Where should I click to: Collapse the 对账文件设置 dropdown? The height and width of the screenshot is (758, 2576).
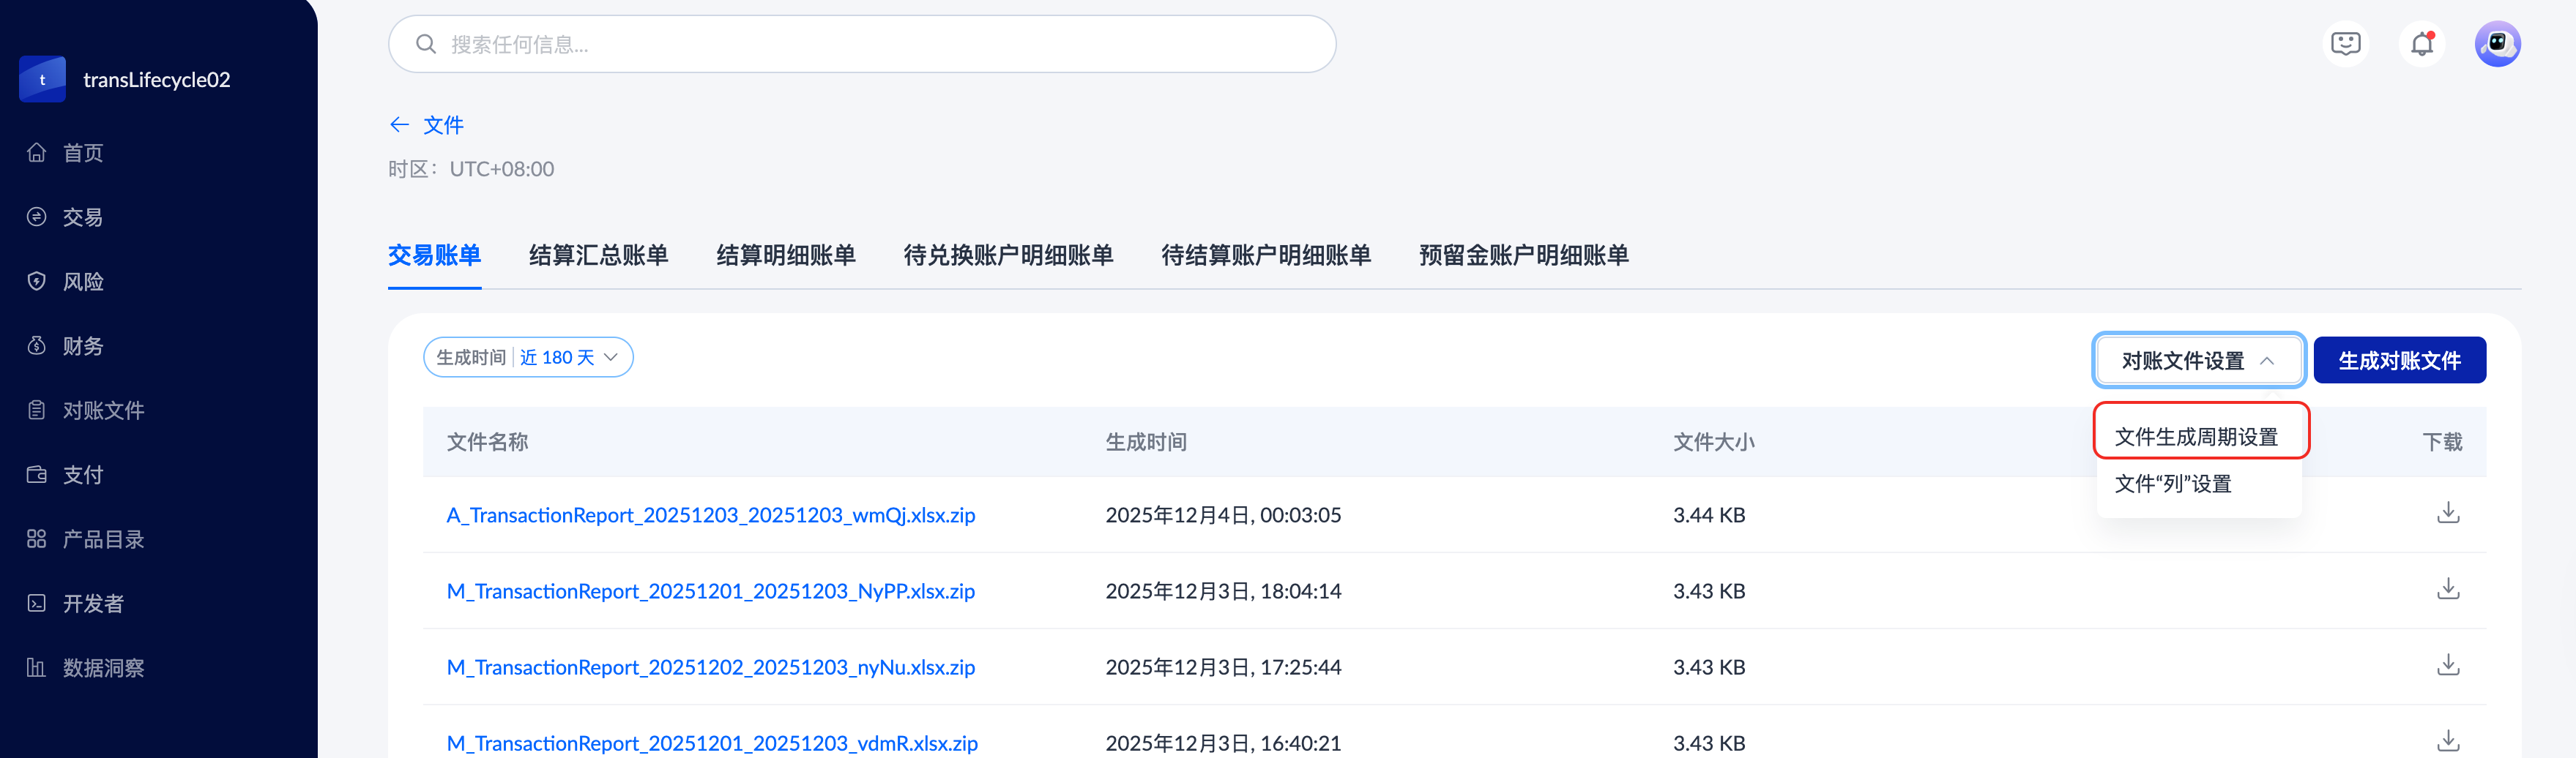coord(2198,361)
